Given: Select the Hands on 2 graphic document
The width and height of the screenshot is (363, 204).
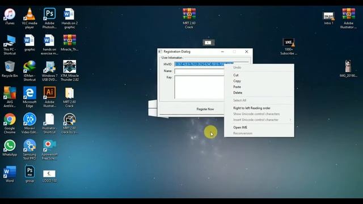Looking at the screenshot, I should pos(69,14).
